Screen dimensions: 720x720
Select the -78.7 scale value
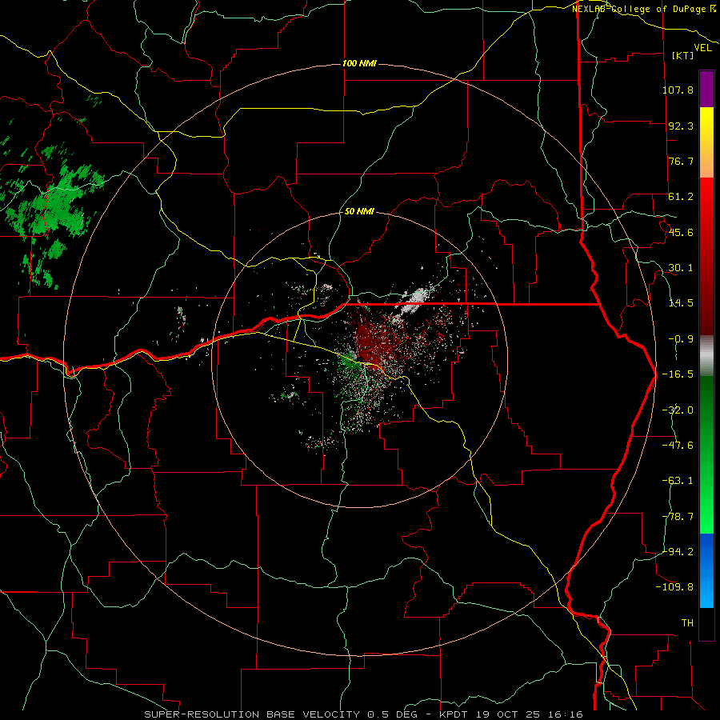pyautogui.click(x=678, y=517)
